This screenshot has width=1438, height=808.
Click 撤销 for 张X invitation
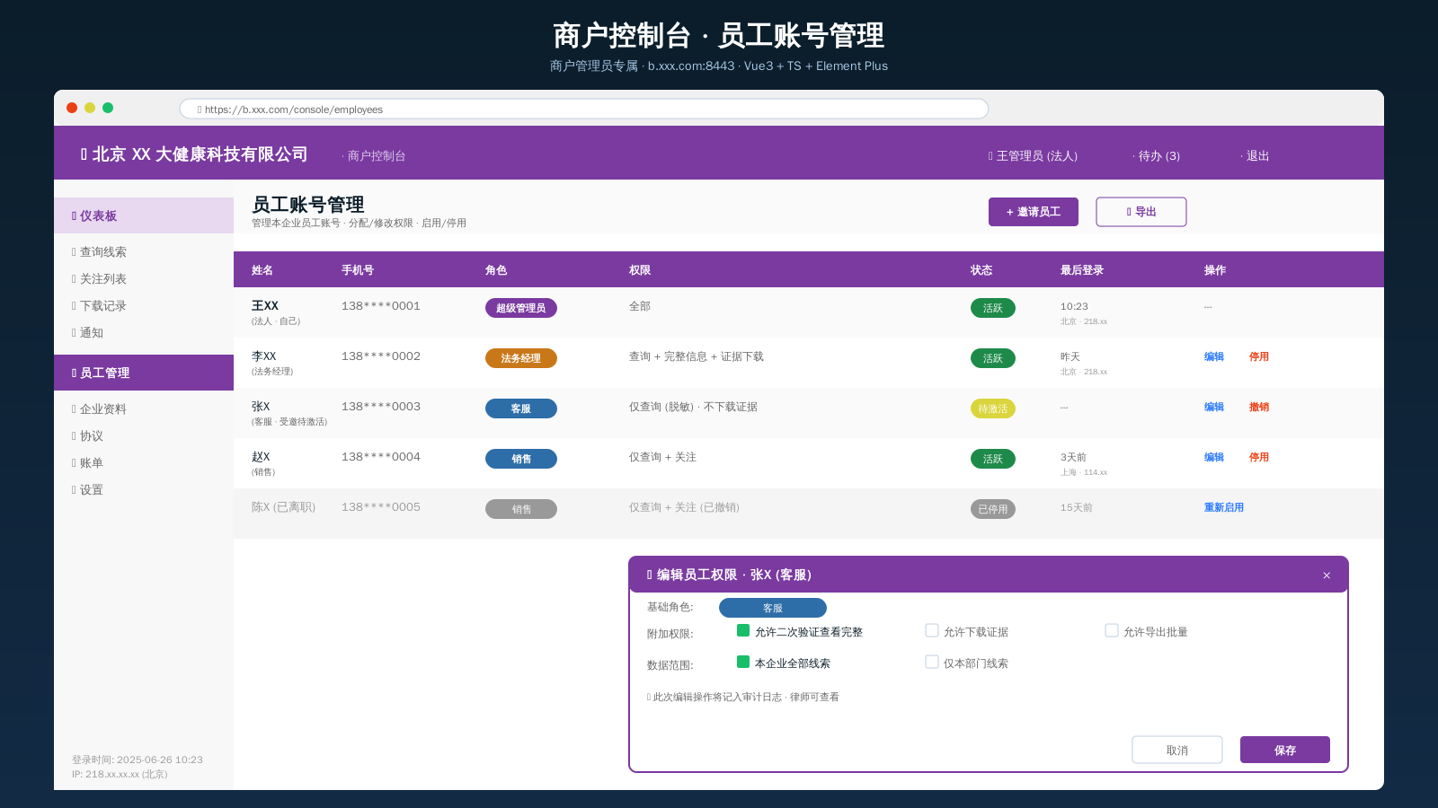click(x=1259, y=407)
